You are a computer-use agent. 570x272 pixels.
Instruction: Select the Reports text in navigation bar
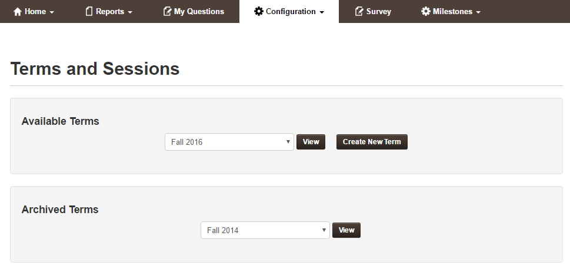coord(110,11)
